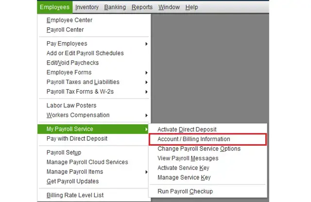Click Payroll Tax Forms & W-2s label
311x202 pixels.
80,92
